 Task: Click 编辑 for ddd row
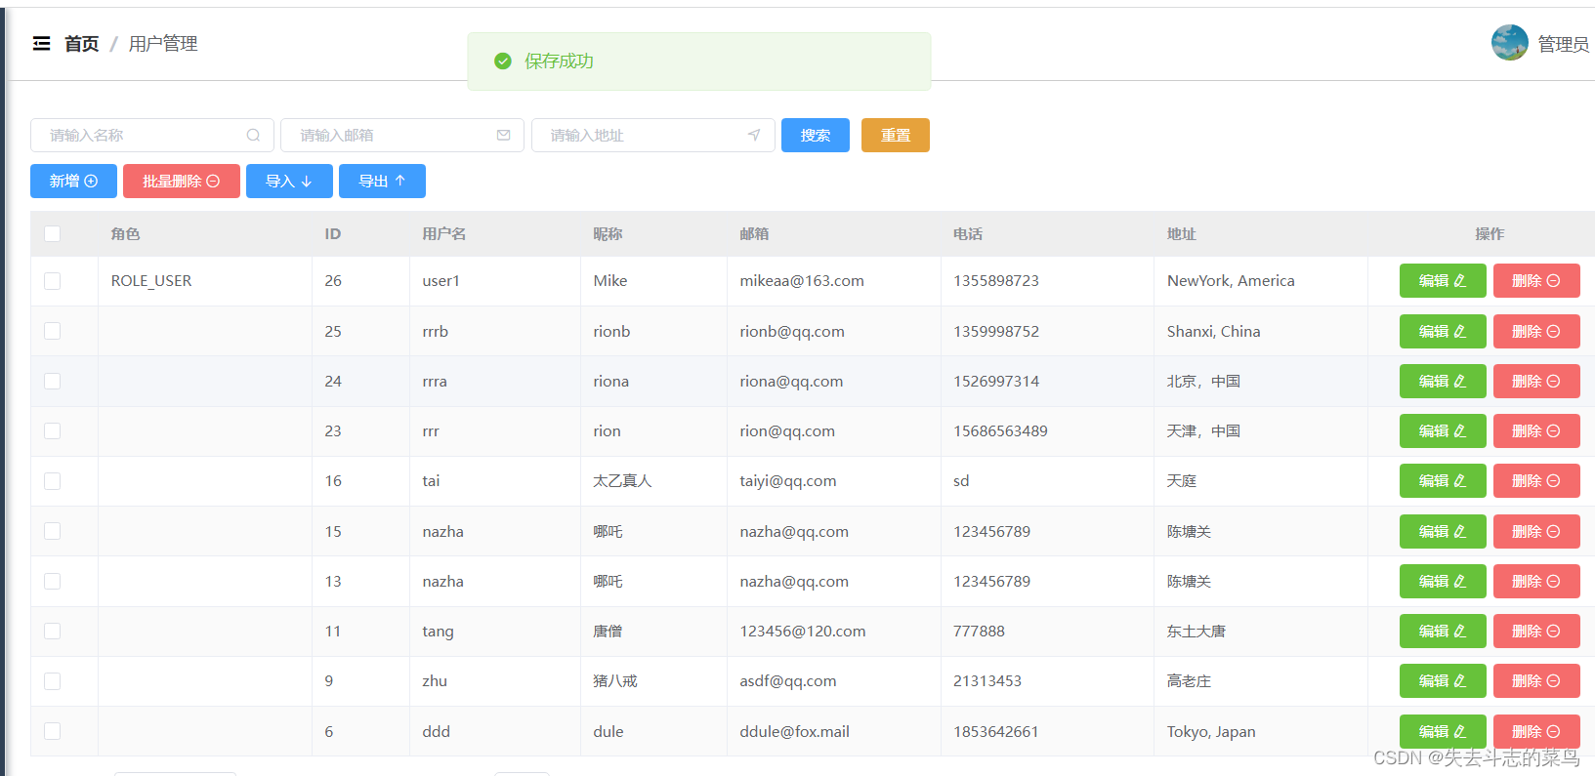coord(1443,732)
